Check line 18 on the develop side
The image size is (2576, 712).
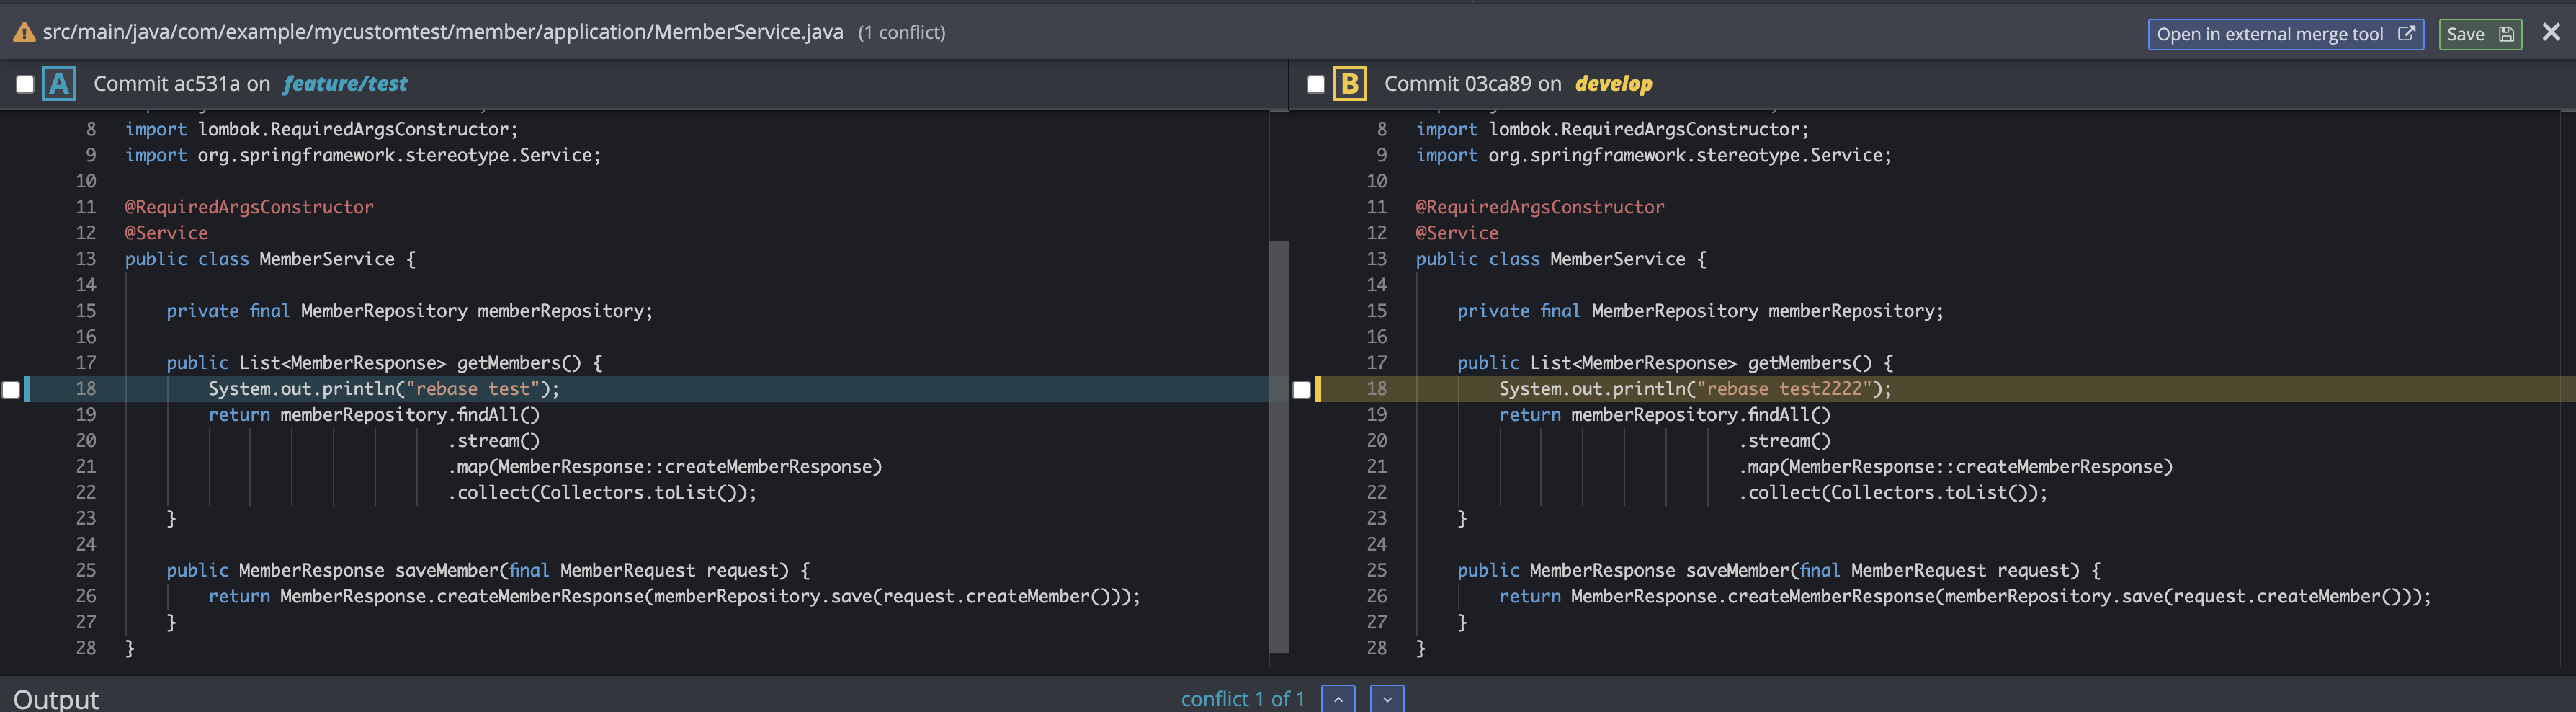(x=1301, y=390)
